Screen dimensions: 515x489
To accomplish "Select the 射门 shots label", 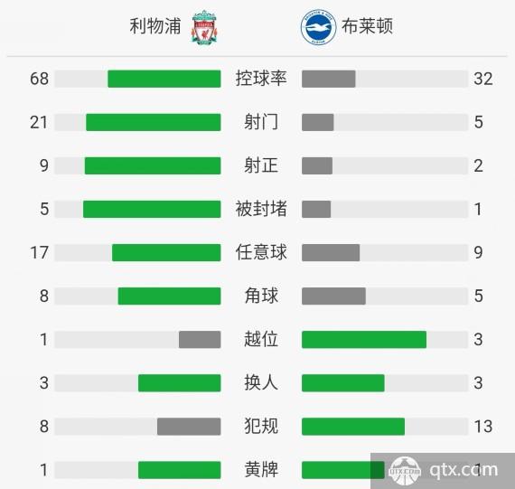I will pos(261,122).
